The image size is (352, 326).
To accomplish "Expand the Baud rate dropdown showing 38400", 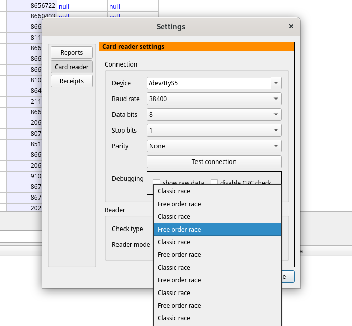I will click(214, 99).
